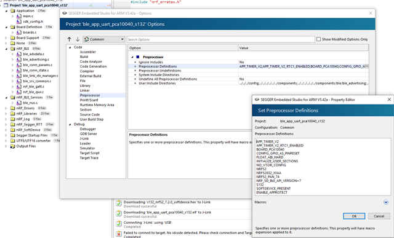Click the nrf_ble_gatt.c file icon

[x=19, y=87]
